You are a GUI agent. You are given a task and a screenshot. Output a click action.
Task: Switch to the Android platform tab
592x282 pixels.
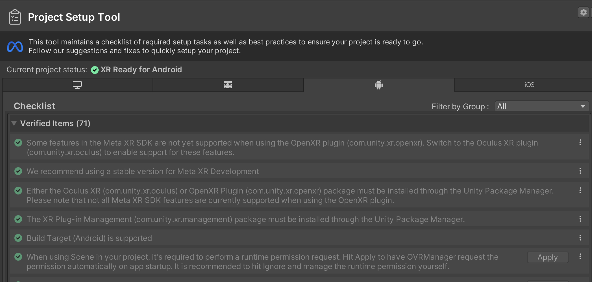coord(379,85)
